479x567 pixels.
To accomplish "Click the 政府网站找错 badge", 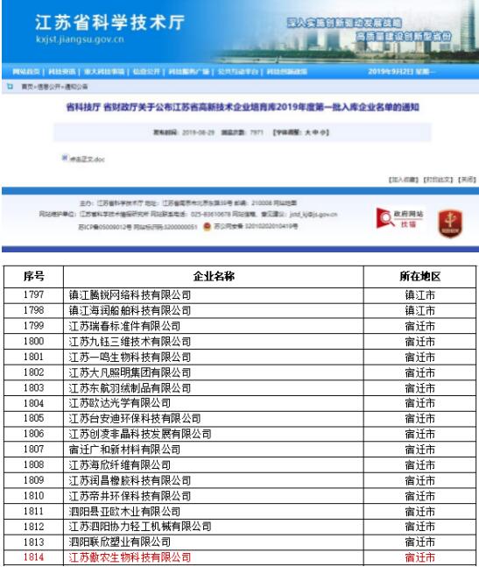I will pos(399,218).
